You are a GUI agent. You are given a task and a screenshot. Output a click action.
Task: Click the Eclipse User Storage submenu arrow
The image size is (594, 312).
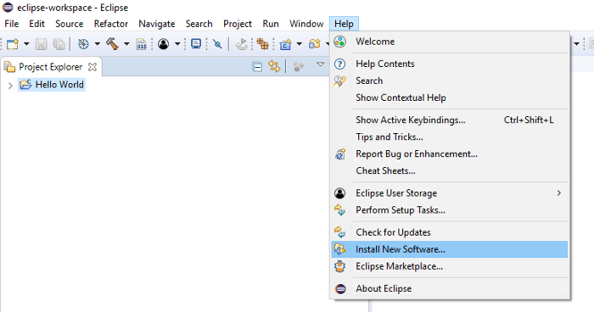[558, 193]
